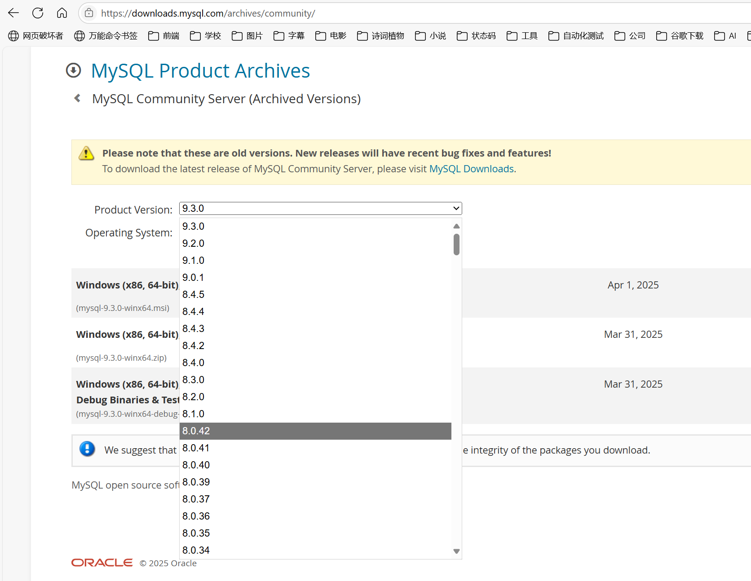Choose version 8.4.3
751x581 pixels.
click(315, 328)
